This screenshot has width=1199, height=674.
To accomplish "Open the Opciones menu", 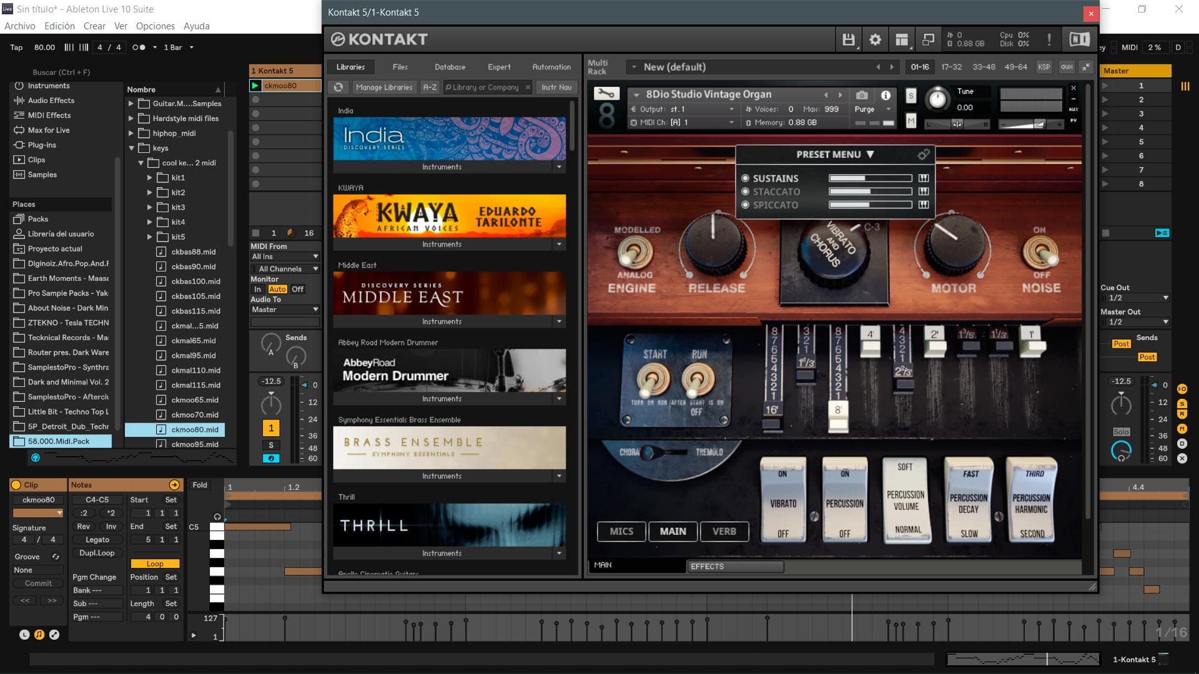I will pos(155,26).
